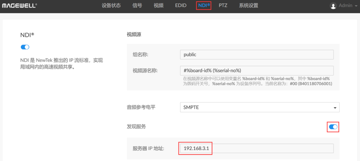The image size is (360, 161).
Task: Select the NDI® tab
Action: (x=204, y=6)
